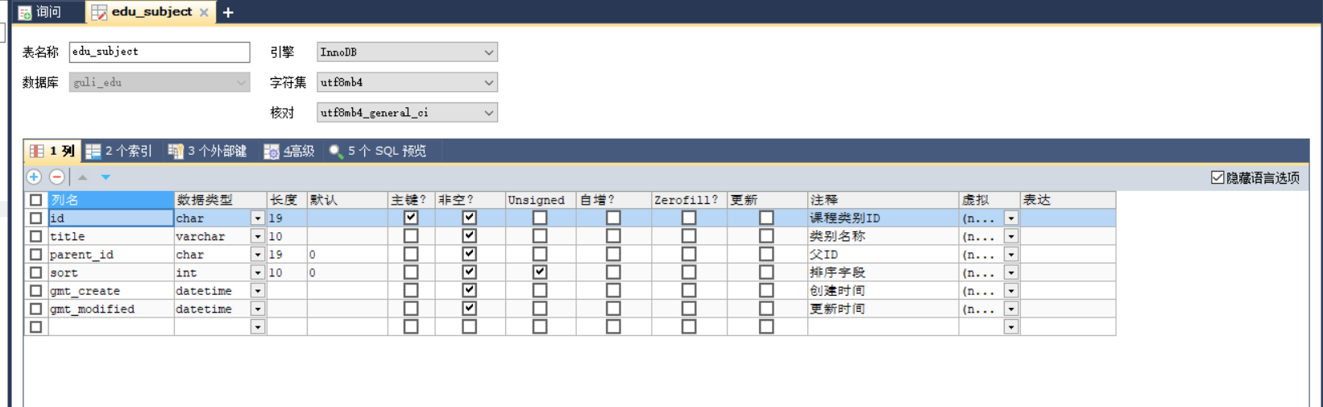Click the 表达 column header

(x=1068, y=200)
